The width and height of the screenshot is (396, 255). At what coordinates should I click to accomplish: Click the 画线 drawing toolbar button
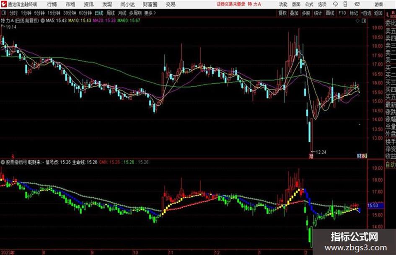tap(329, 13)
